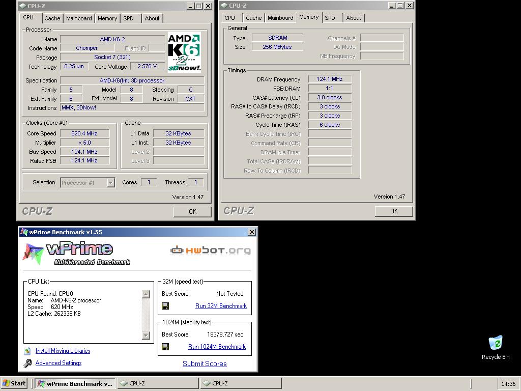Viewport: 521px width, 391px height.
Task: Click the Rated FSB value 124.1 MHz
Action: point(84,160)
